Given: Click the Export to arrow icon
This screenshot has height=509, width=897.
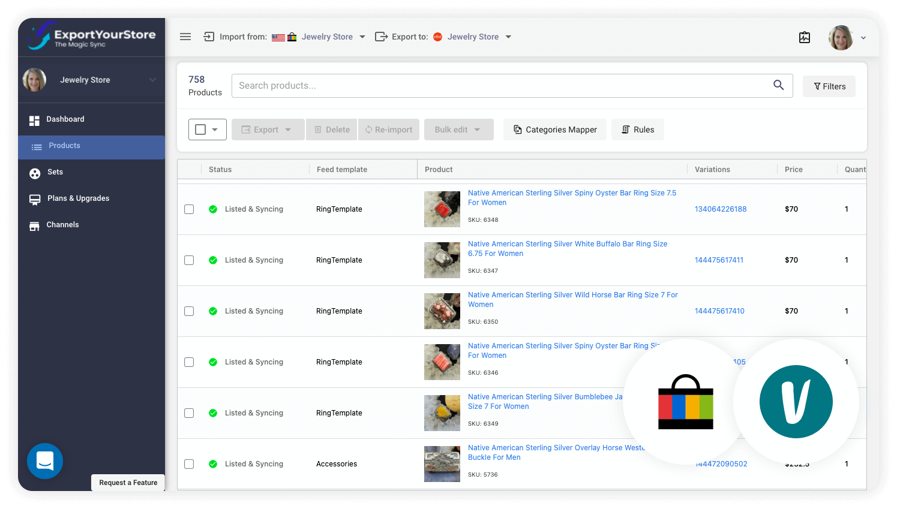Looking at the screenshot, I should (x=381, y=37).
